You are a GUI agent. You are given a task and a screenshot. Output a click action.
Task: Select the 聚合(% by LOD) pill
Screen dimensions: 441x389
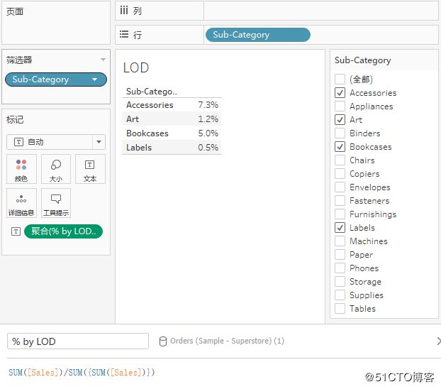63,231
